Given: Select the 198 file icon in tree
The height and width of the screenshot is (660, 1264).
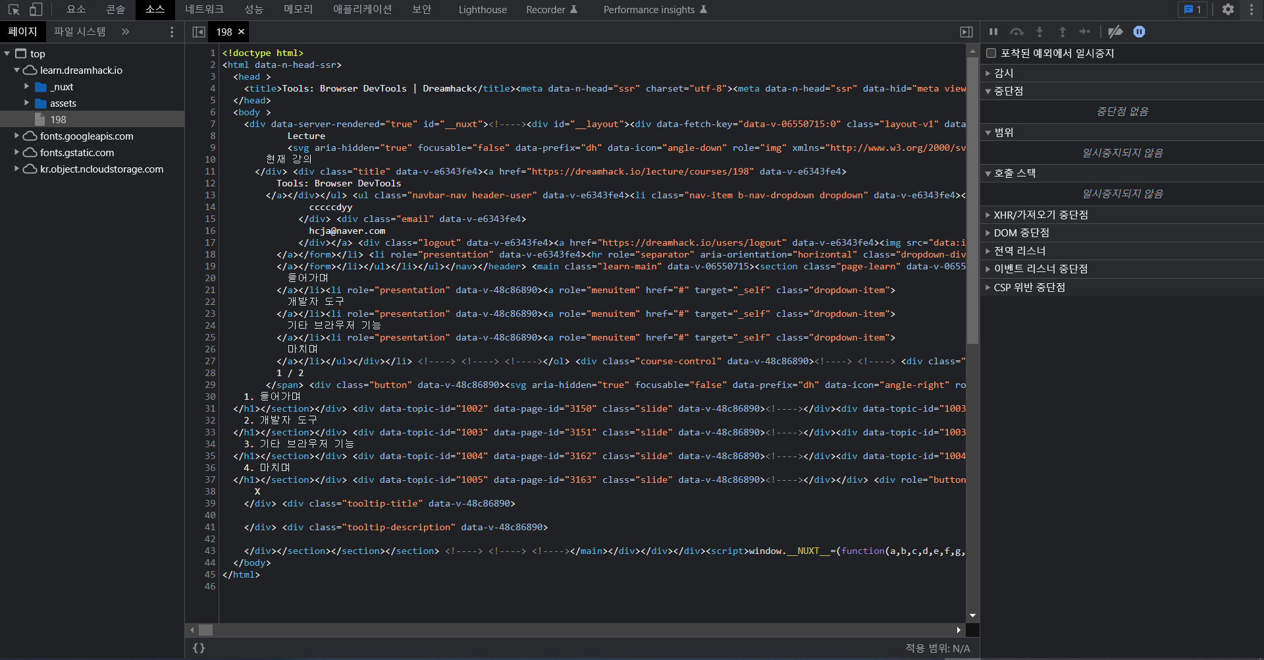Looking at the screenshot, I should click(x=39, y=120).
